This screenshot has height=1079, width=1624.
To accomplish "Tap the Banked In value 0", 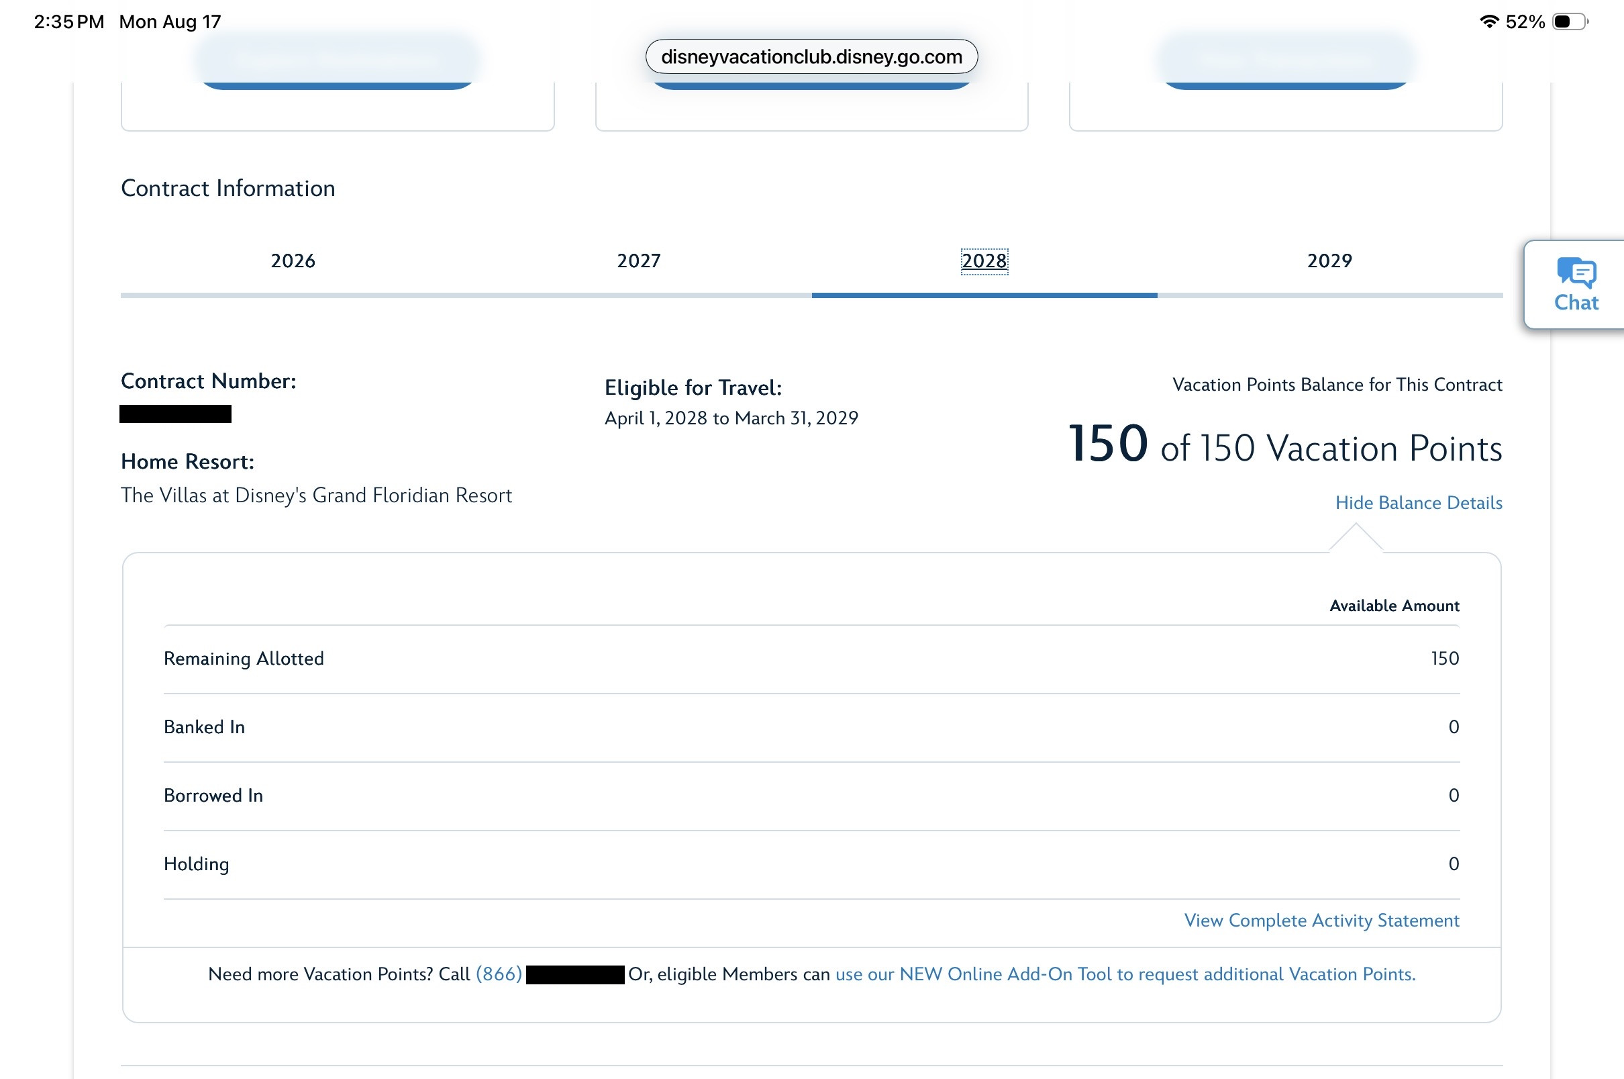I will pyautogui.click(x=1454, y=727).
